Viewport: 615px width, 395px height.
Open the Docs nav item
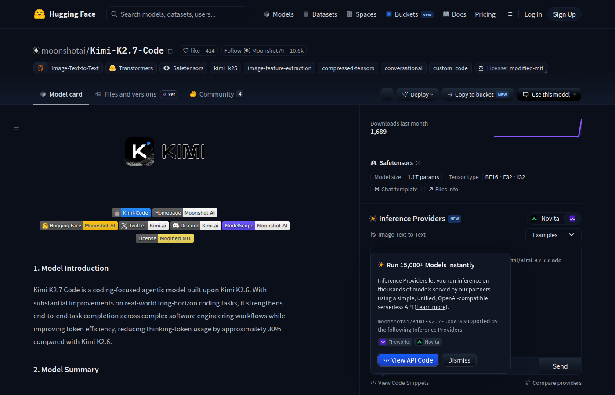(454, 14)
